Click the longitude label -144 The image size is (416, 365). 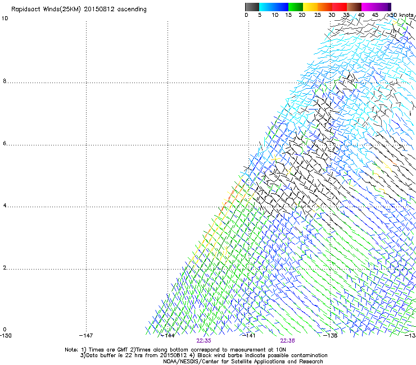click(168, 336)
